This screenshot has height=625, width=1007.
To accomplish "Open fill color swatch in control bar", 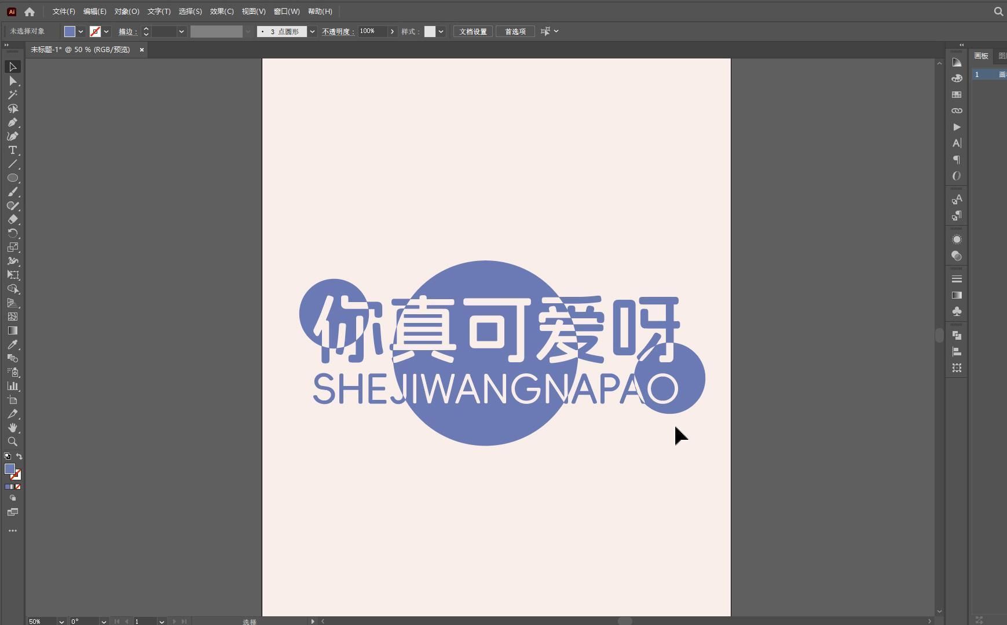I will point(69,32).
